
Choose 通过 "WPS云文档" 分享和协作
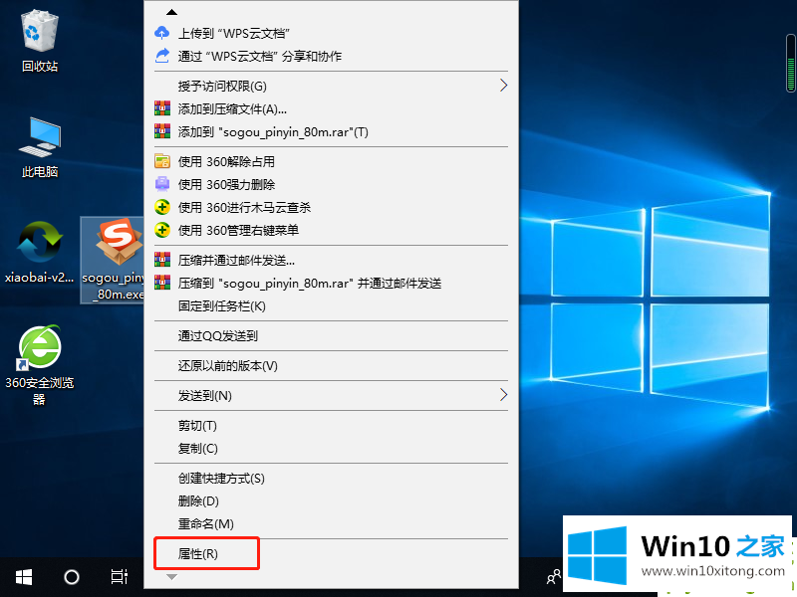click(332, 56)
